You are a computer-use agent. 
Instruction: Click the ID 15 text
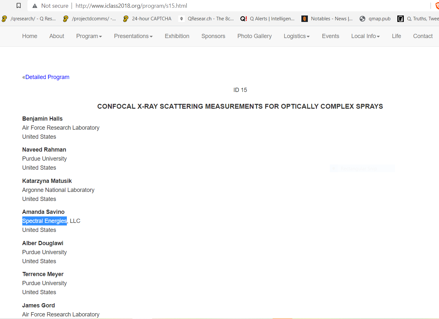point(240,90)
